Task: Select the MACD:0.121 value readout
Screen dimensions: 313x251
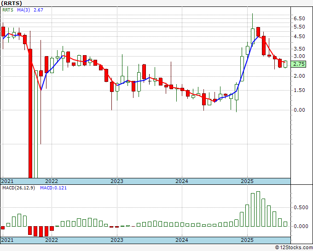Action: 53,188
